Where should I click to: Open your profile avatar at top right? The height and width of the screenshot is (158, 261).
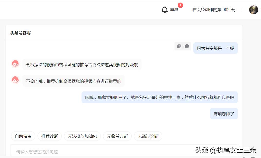point(254,10)
